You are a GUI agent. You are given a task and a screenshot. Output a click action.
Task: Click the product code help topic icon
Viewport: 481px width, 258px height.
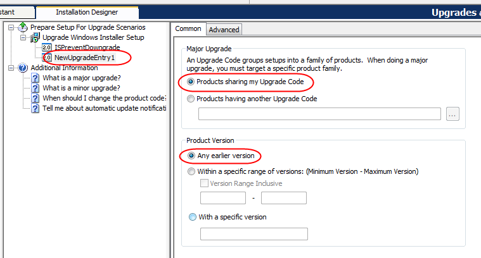pos(35,98)
